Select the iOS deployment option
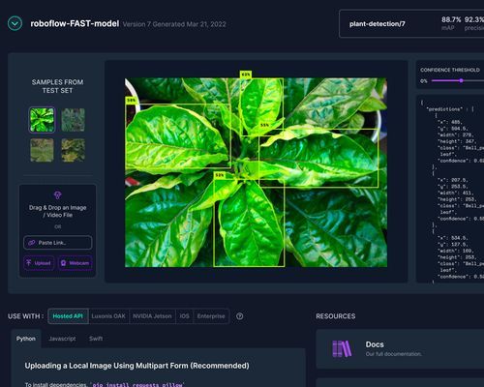The image size is (484, 387). (x=184, y=316)
